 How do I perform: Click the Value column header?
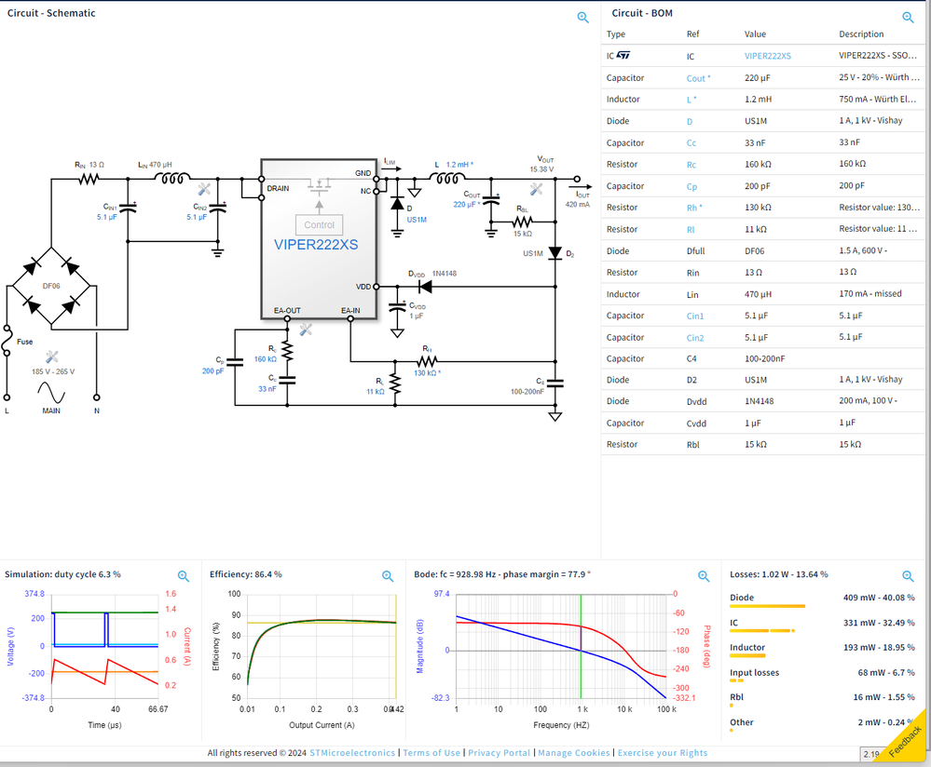pos(755,34)
